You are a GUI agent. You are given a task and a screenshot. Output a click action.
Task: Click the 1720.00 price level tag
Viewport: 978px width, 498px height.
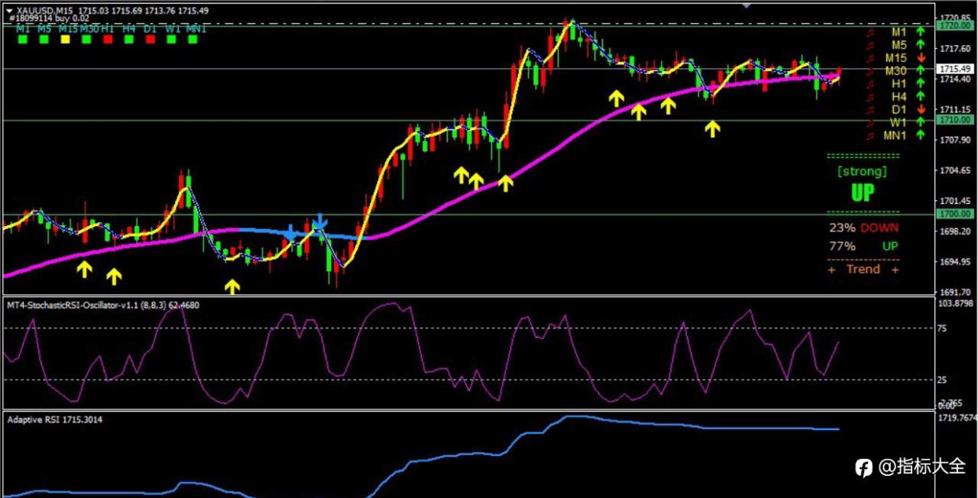[x=955, y=25]
